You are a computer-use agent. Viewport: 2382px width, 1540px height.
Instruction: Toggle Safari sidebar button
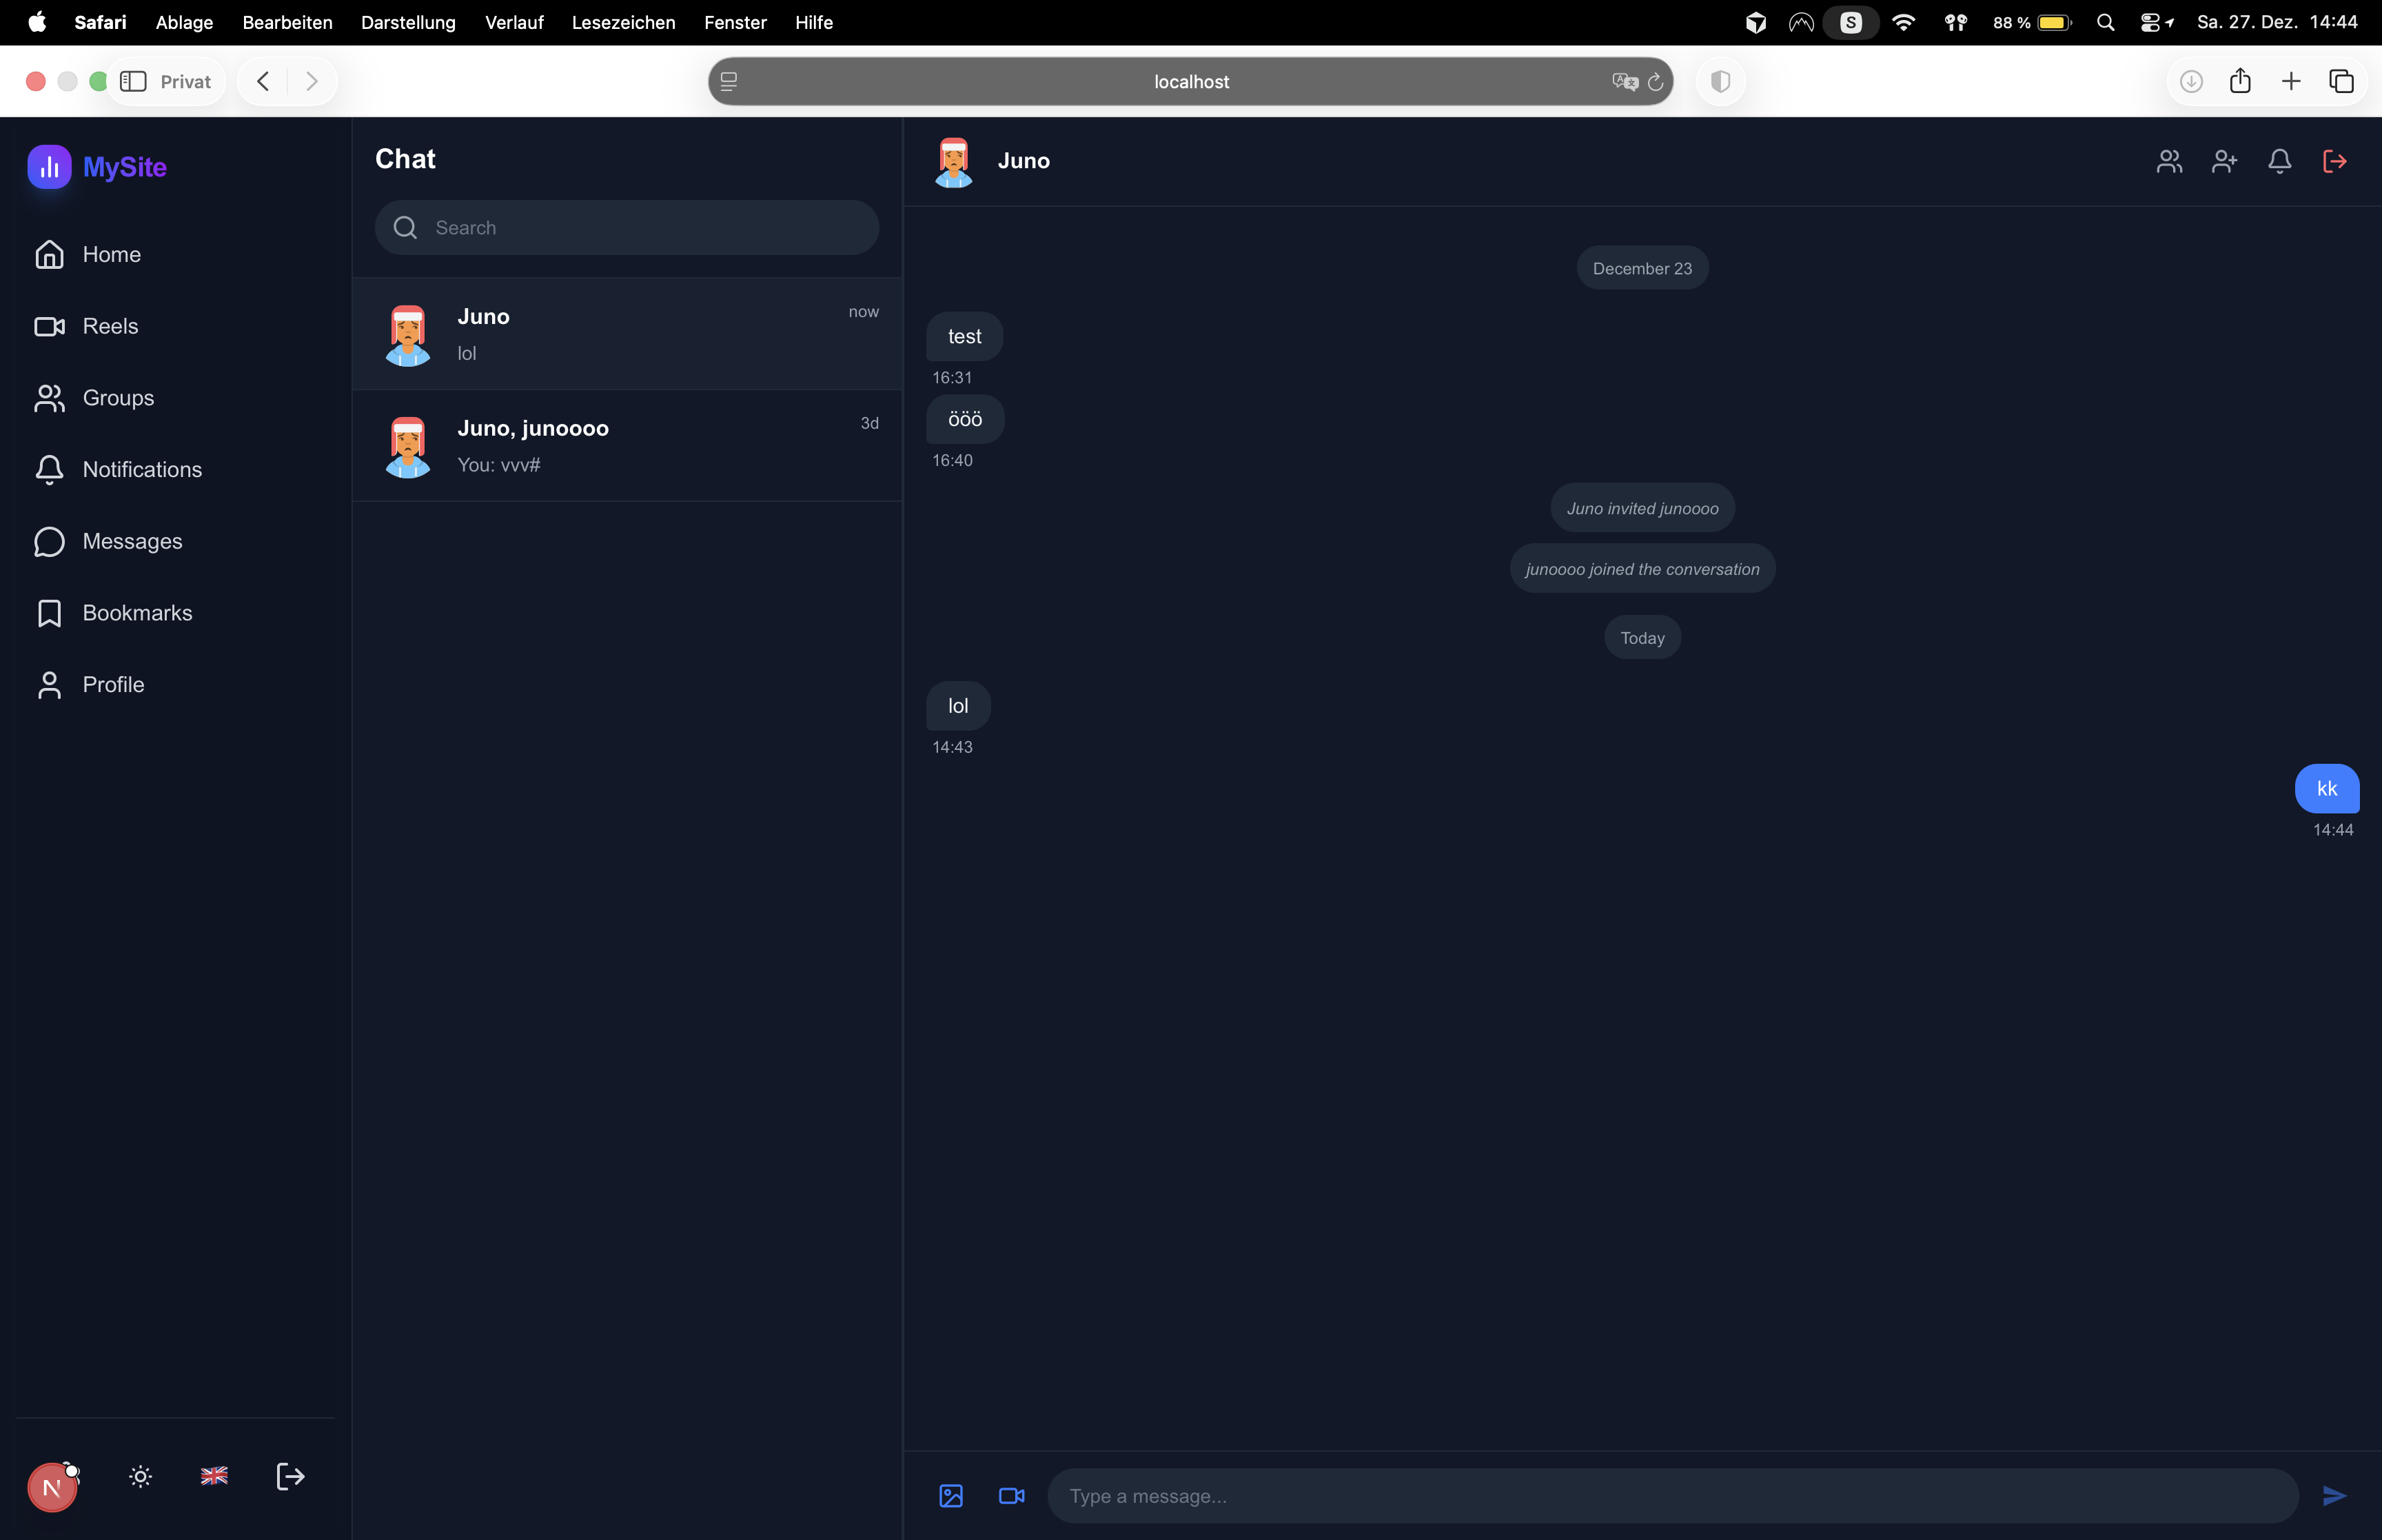pos(133,81)
